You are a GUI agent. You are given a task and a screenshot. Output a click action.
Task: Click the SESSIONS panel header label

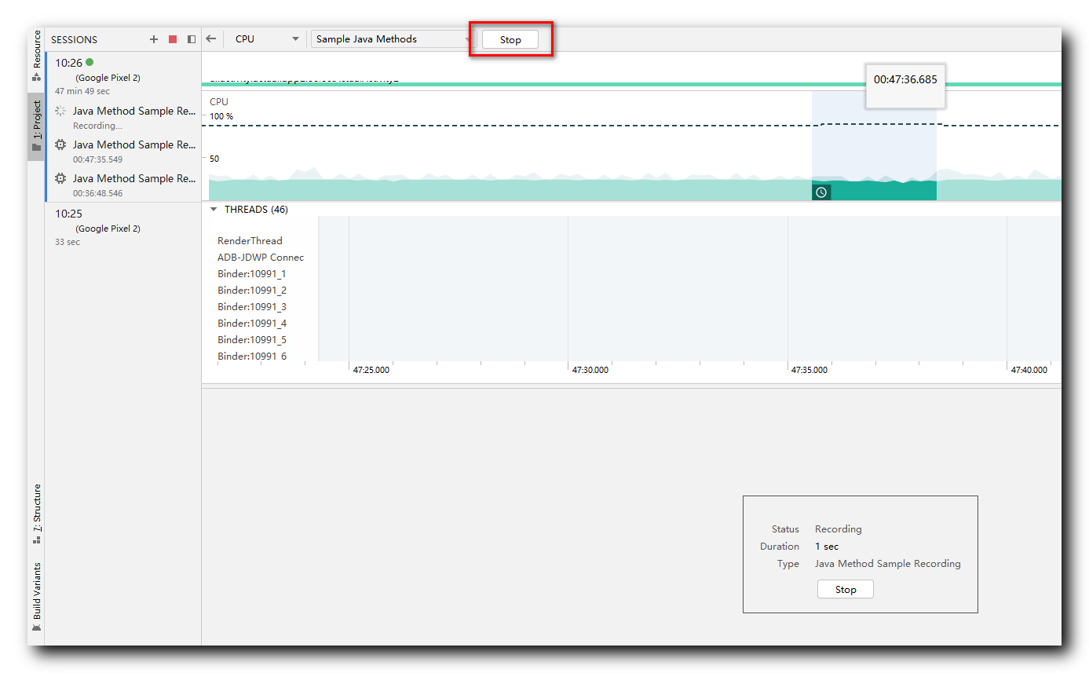(74, 39)
